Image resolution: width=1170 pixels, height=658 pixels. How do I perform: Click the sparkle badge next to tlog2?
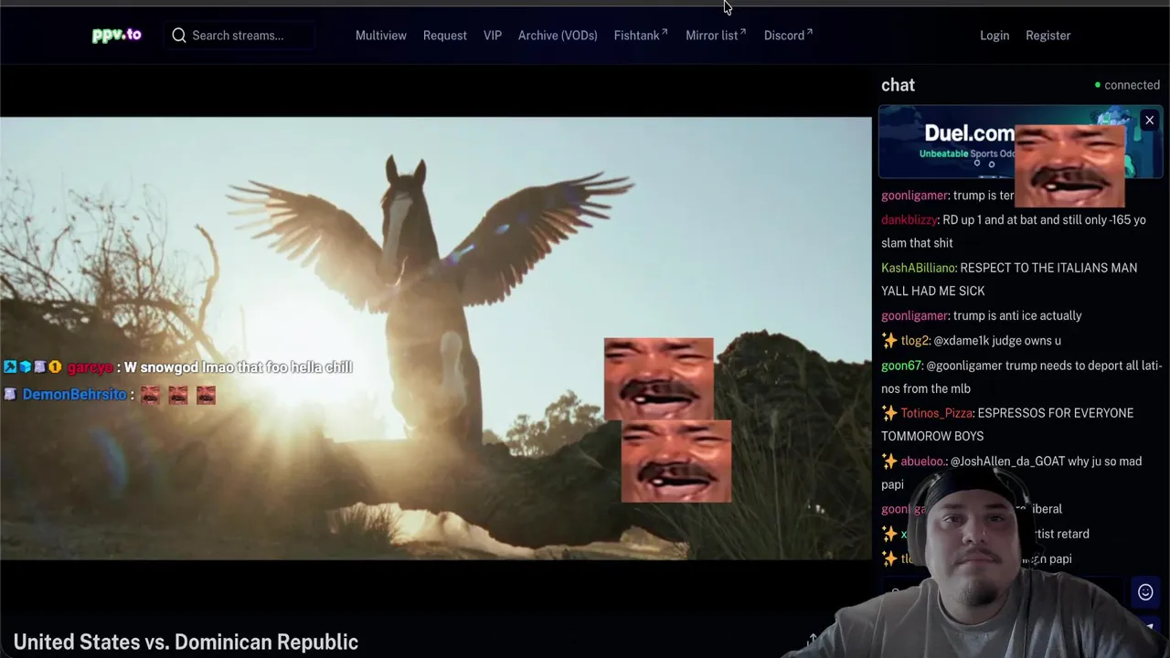889,340
